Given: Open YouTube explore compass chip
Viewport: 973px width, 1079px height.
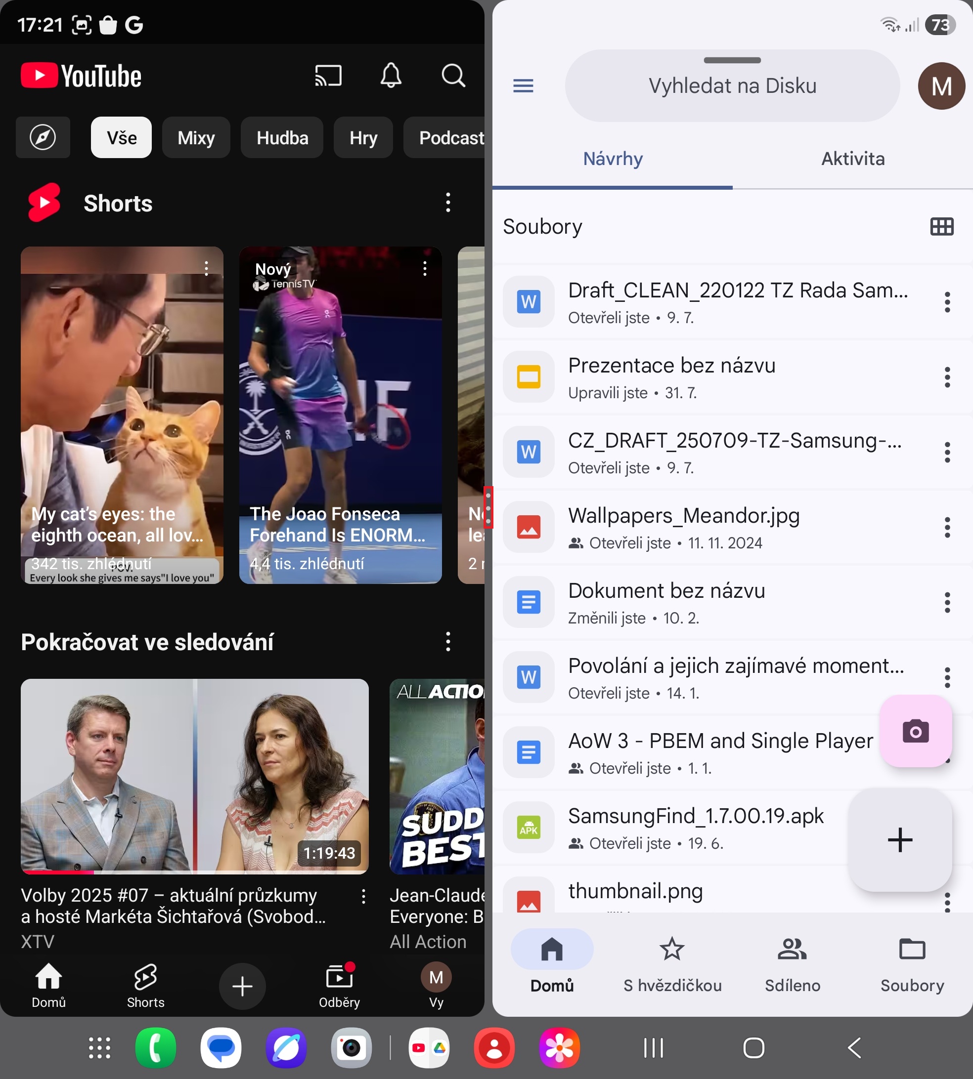Looking at the screenshot, I should click(x=43, y=138).
